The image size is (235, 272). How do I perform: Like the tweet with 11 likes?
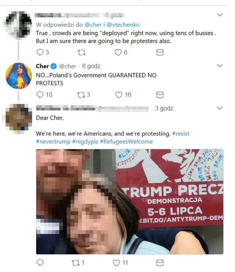tap(117, 263)
